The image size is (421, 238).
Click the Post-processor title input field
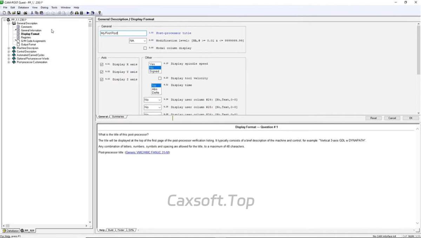click(x=123, y=33)
